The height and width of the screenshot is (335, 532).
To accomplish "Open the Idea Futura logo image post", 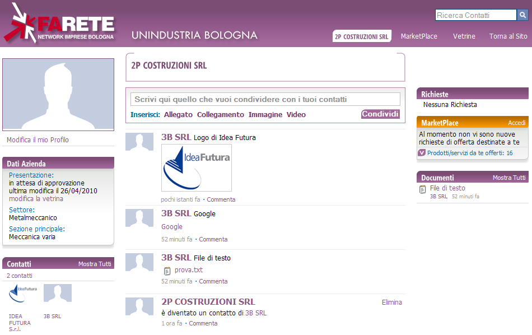I will 197,167.
